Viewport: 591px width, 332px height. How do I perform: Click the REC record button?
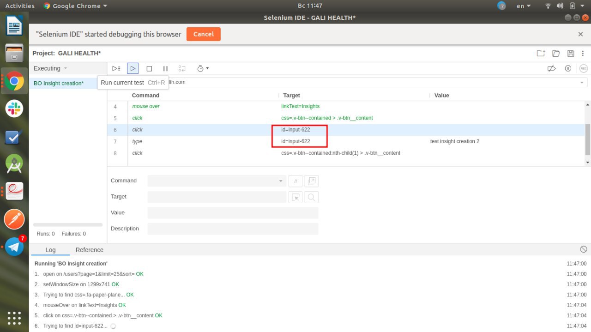pyautogui.click(x=584, y=68)
